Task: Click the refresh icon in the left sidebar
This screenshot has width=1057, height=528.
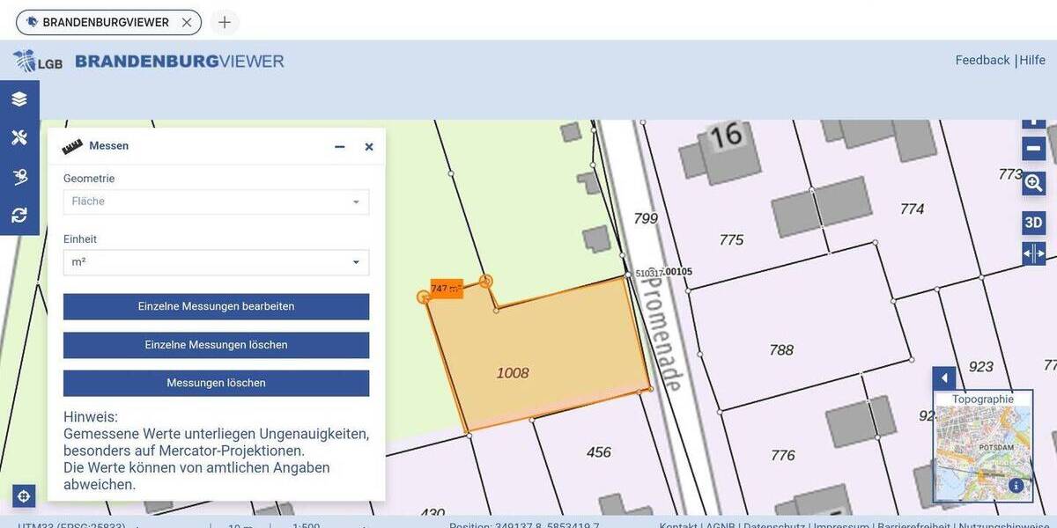Action: (x=19, y=215)
